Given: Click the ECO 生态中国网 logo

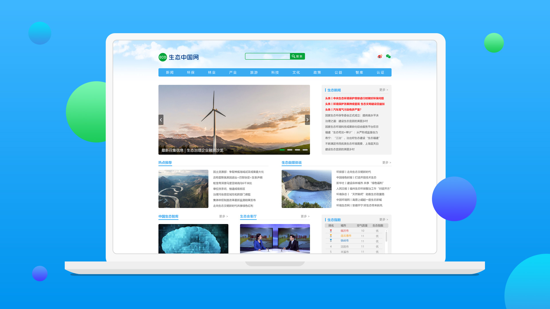Looking at the screenshot, I should pyautogui.click(x=179, y=57).
